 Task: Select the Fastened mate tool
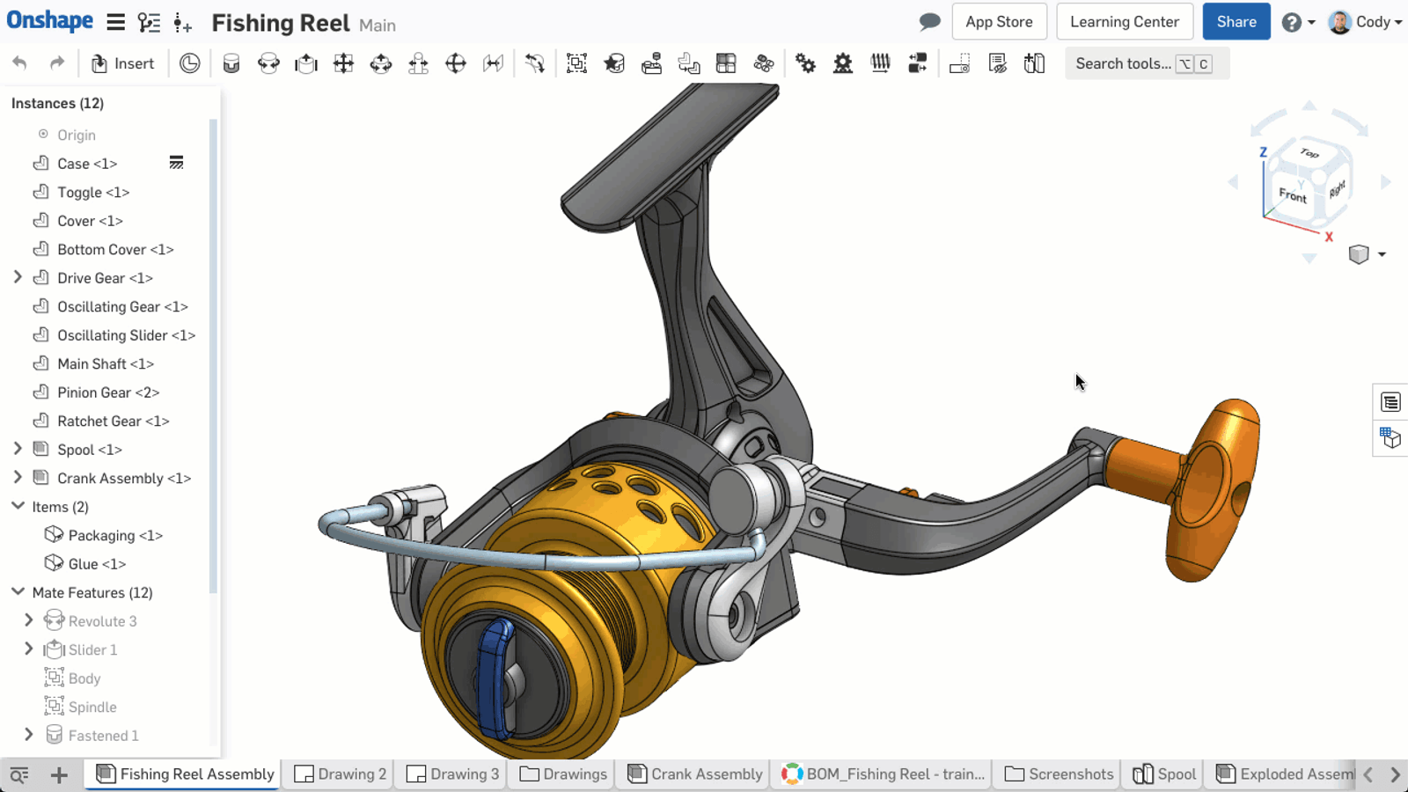[x=231, y=63]
